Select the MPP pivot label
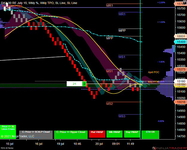This screenshot has width=187, height=150. [110, 38]
